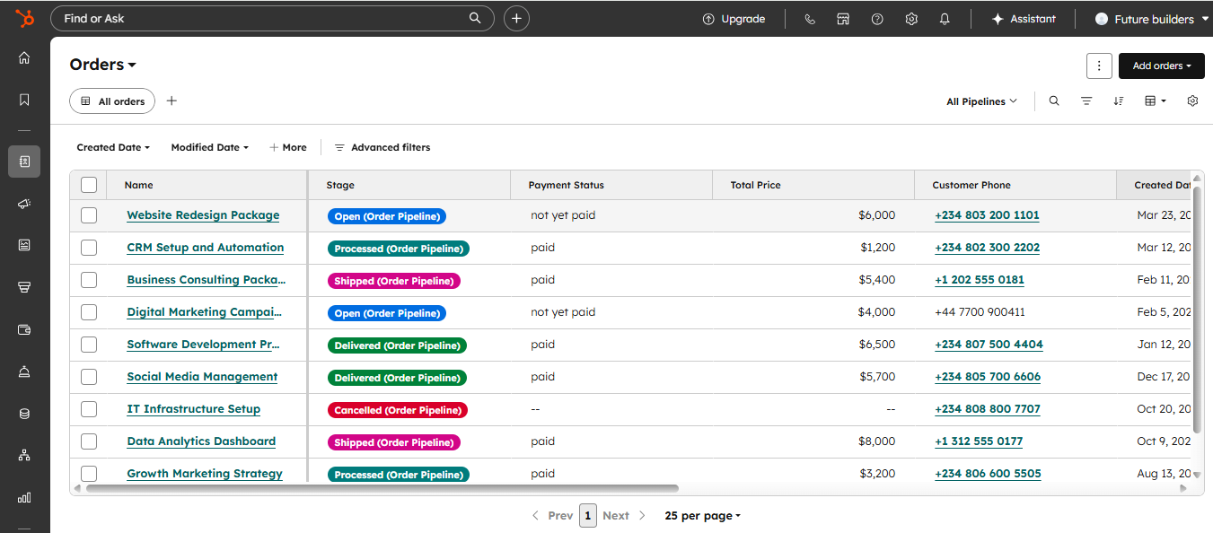Open the Future builders account menu
This screenshot has width=1213, height=533.
pyautogui.click(x=1152, y=19)
